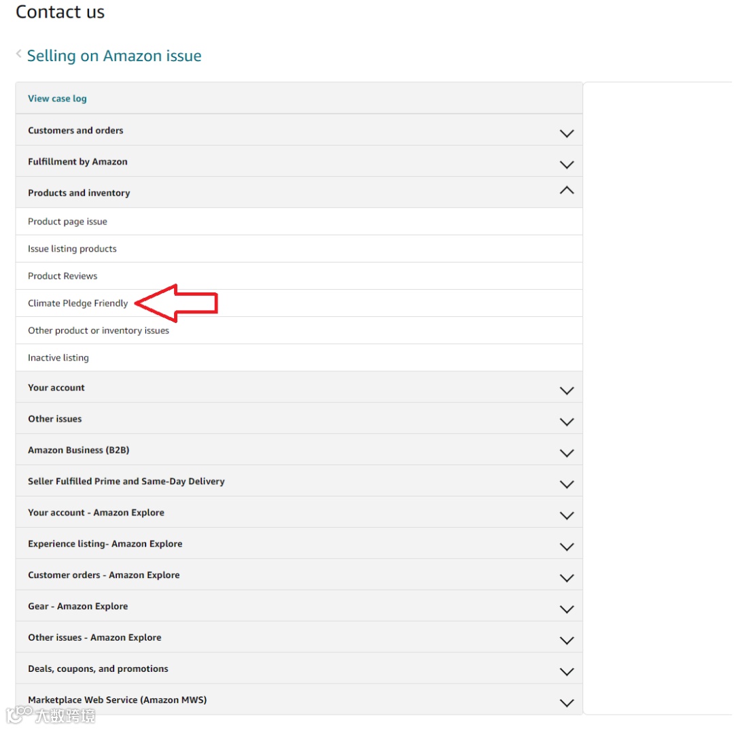Choose Climate Pledge Friendly option

click(x=77, y=303)
